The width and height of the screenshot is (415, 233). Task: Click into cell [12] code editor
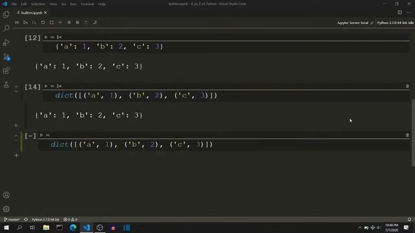coord(226,47)
